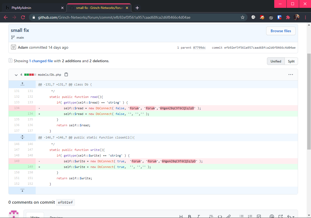Open the Chrome three-dot menu
The width and height of the screenshot is (311, 218).
[x=305, y=18]
